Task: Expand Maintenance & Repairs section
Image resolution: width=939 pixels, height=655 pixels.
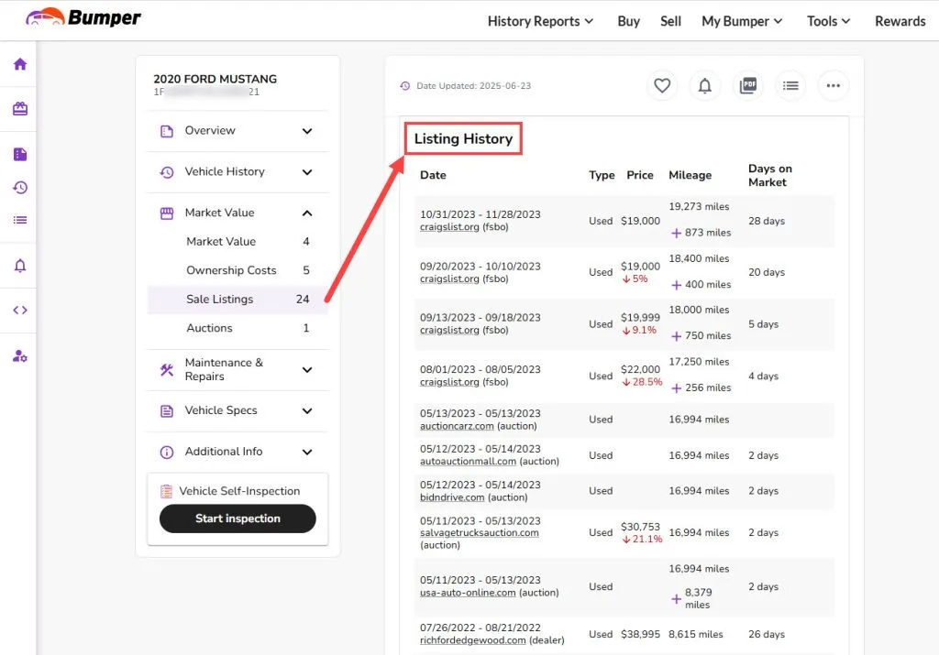Action: click(238, 370)
